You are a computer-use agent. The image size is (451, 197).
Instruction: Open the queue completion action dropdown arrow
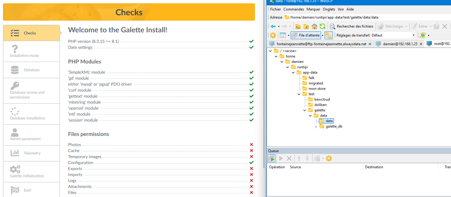322,158
